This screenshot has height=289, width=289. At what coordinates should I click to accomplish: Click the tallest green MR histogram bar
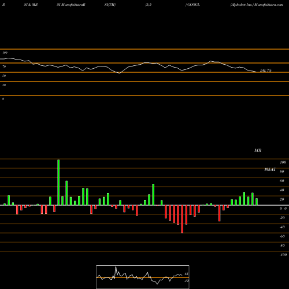(x=58, y=182)
